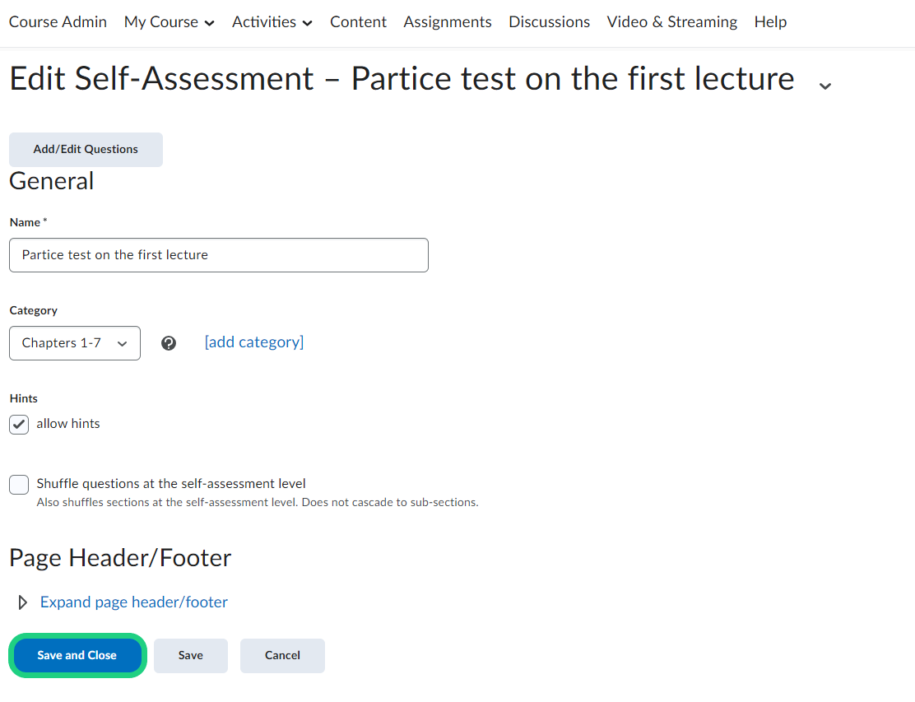915x702 pixels.
Task: Open the Content menu item
Action: point(358,22)
